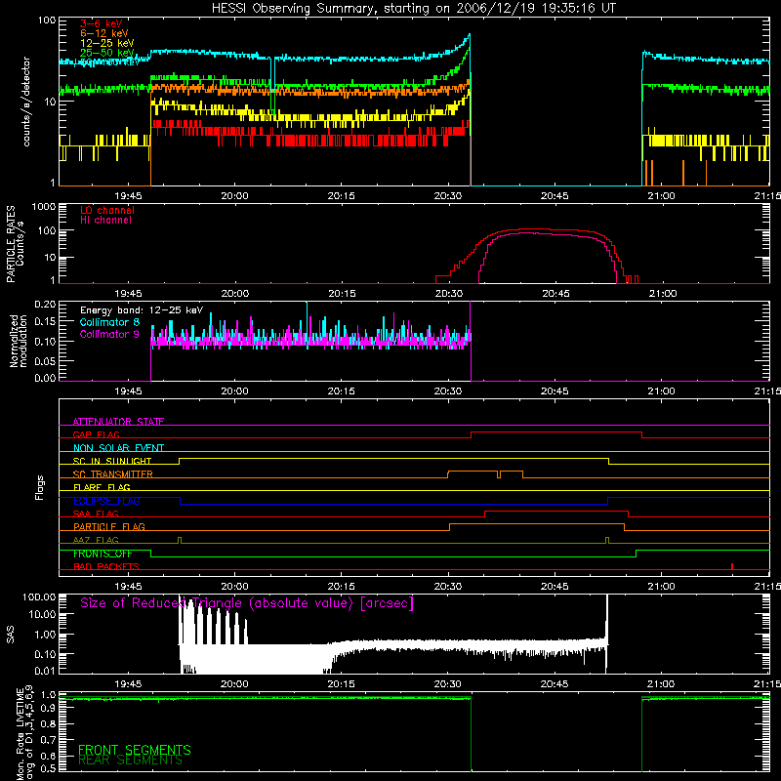781x781 pixels.
Task: Click the first A47_FLAG pulse near 19:52
Action: point(180,541)
